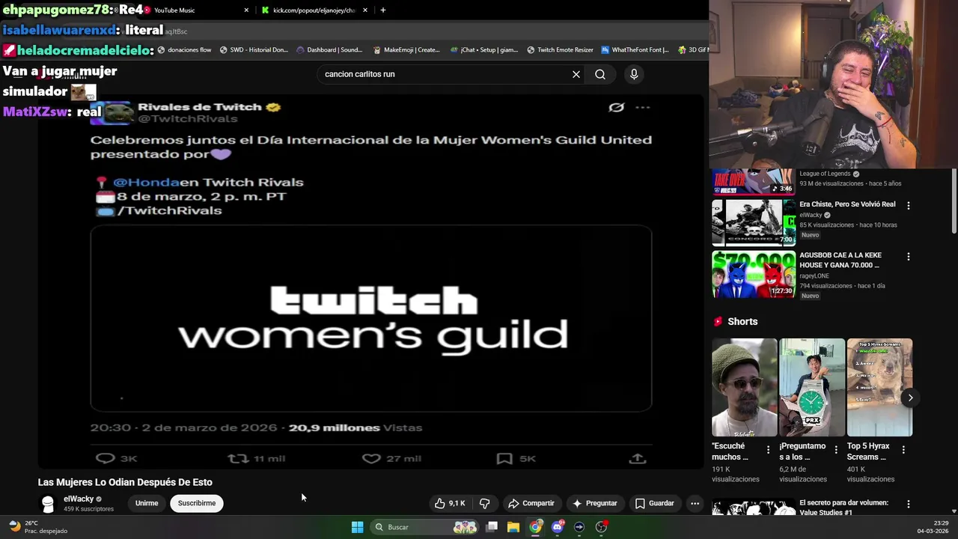Click the Shorts section heading
The image size is (958, 539).
click(742, 321)
